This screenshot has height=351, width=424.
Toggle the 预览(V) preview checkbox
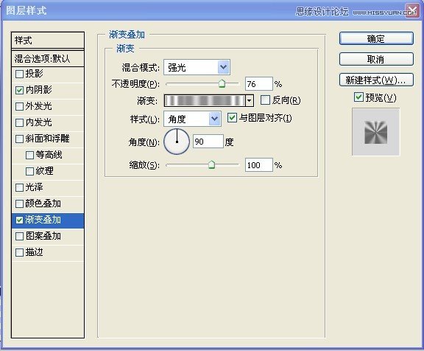(358, 97)
